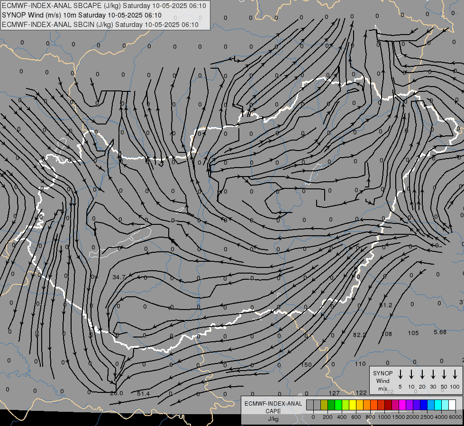The width and height of the screenshot is (464, 426).
Task: Choose the purple CAPE legend swatch
Action: coord(409,405)
